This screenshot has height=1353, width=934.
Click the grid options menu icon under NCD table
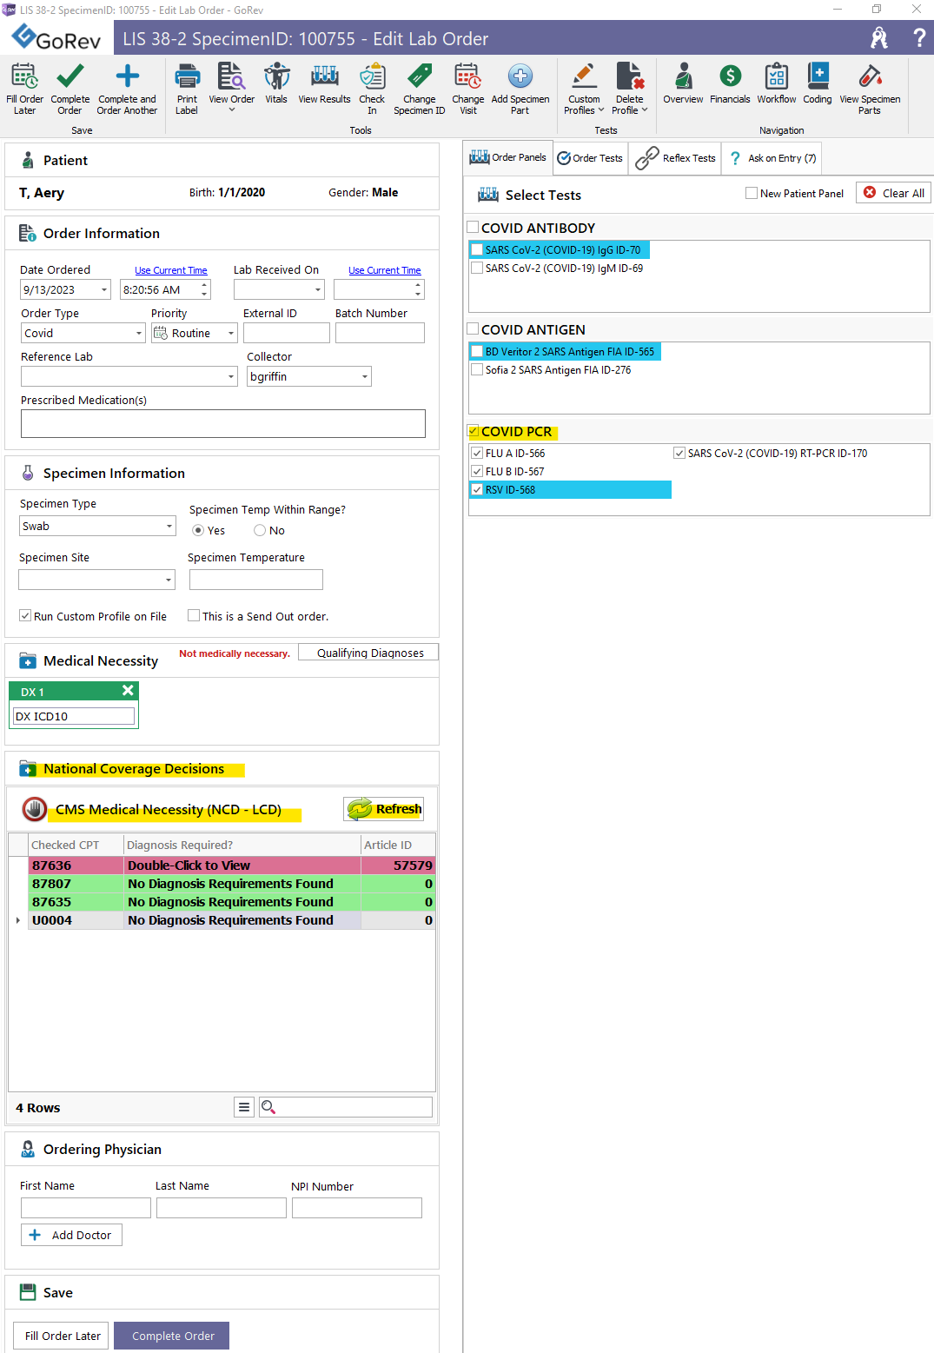(x=244, y=1107)
